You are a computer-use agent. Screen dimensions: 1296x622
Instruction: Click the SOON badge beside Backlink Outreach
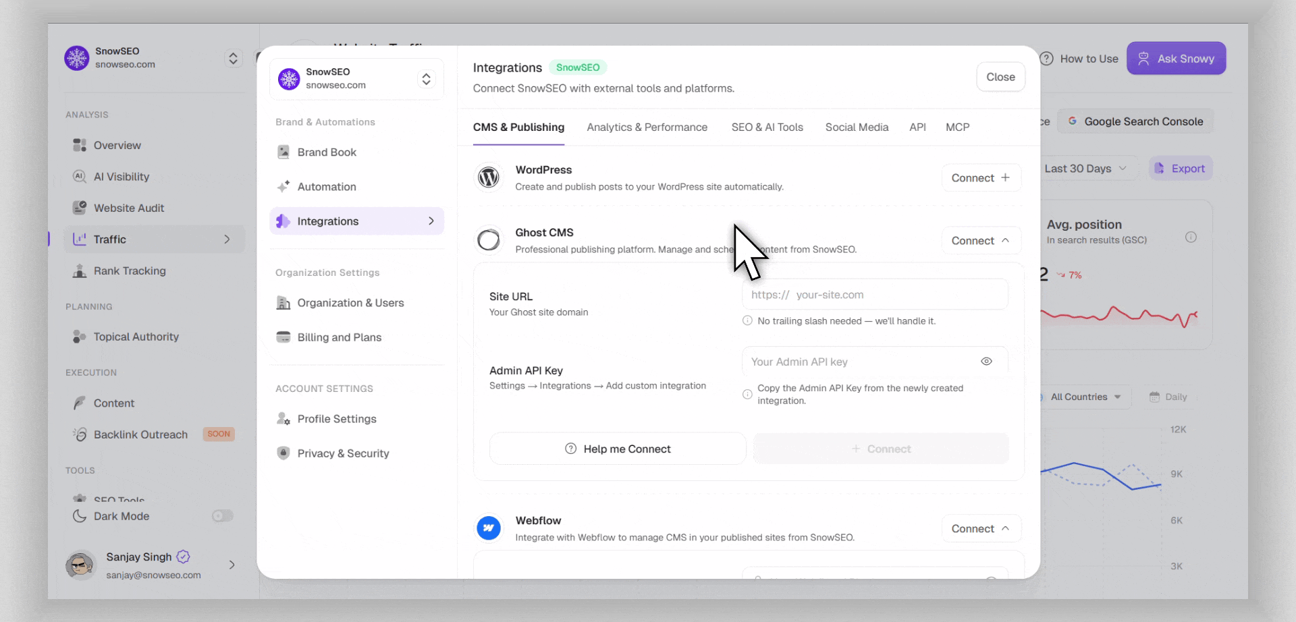click(x=219, y=434)
